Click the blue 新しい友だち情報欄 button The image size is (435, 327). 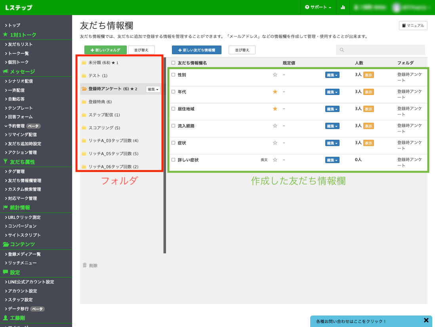[x=197, y=50]
